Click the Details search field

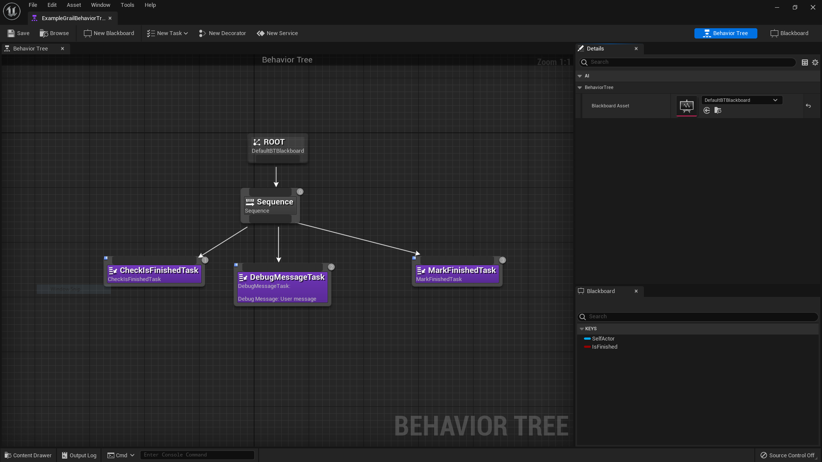point(687,62)
